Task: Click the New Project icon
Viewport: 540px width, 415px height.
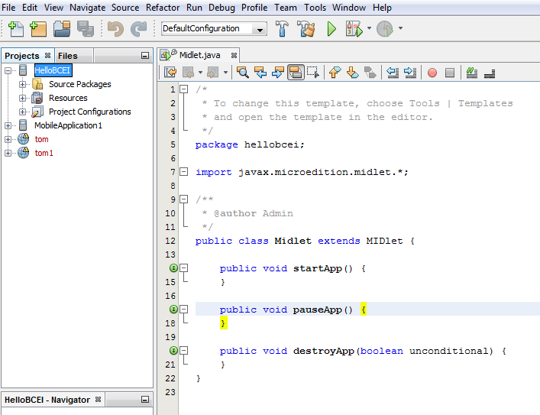Action: [38, 29]
